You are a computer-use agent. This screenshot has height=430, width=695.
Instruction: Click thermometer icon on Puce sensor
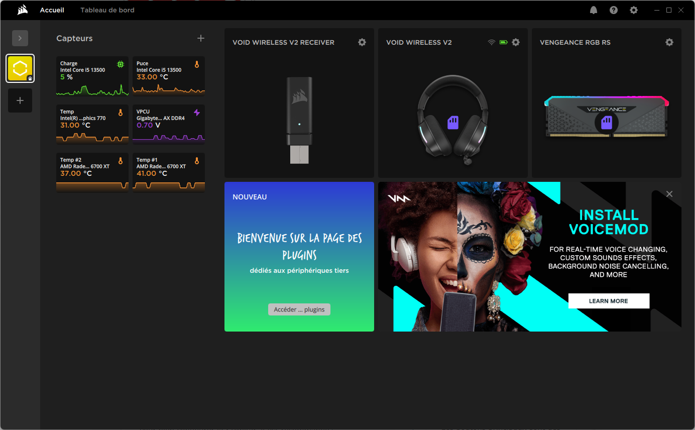click(197, 65)
